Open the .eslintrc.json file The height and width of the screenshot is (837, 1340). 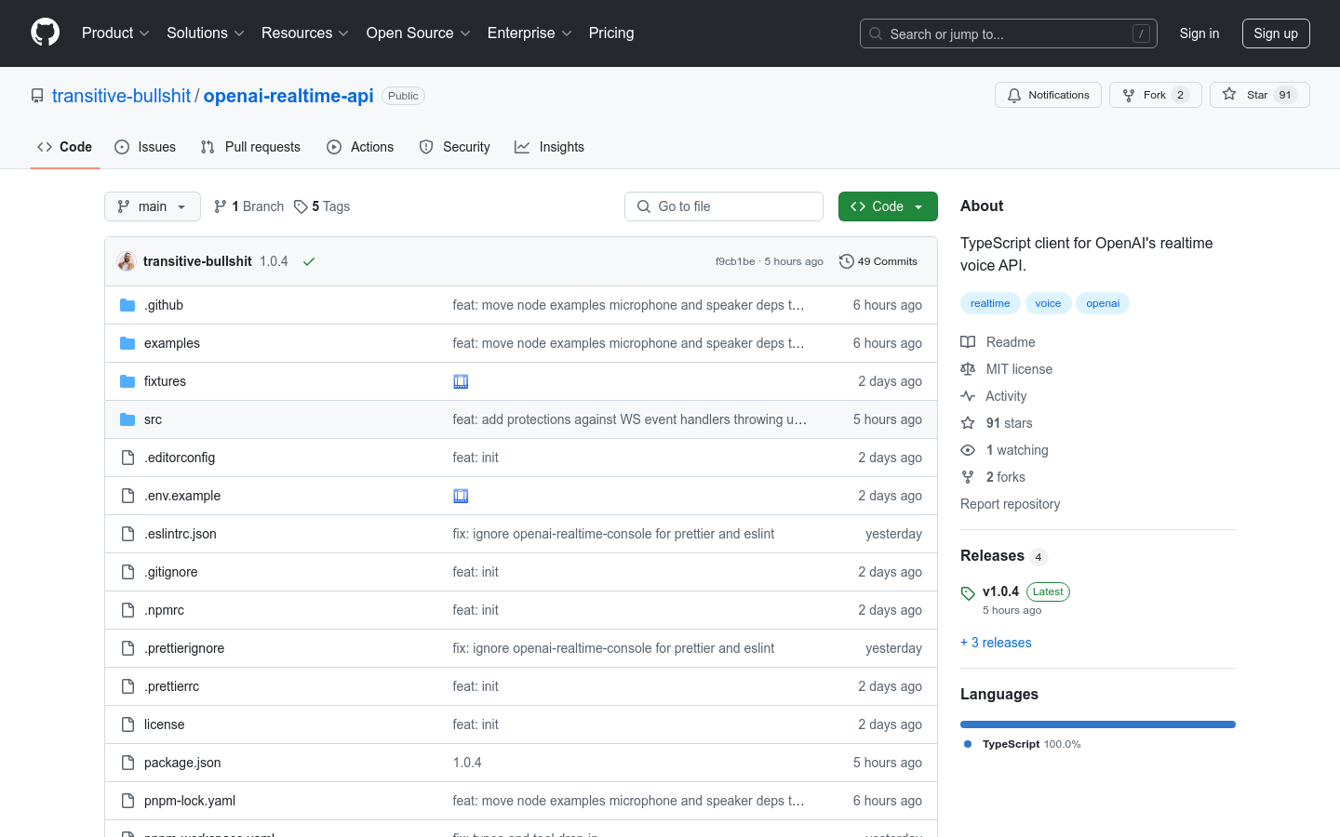click(x=181, y=534)
